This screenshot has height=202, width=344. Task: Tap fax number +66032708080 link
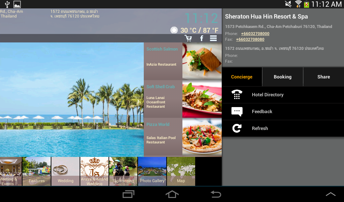pyautogui.click(x=250, y=39)
